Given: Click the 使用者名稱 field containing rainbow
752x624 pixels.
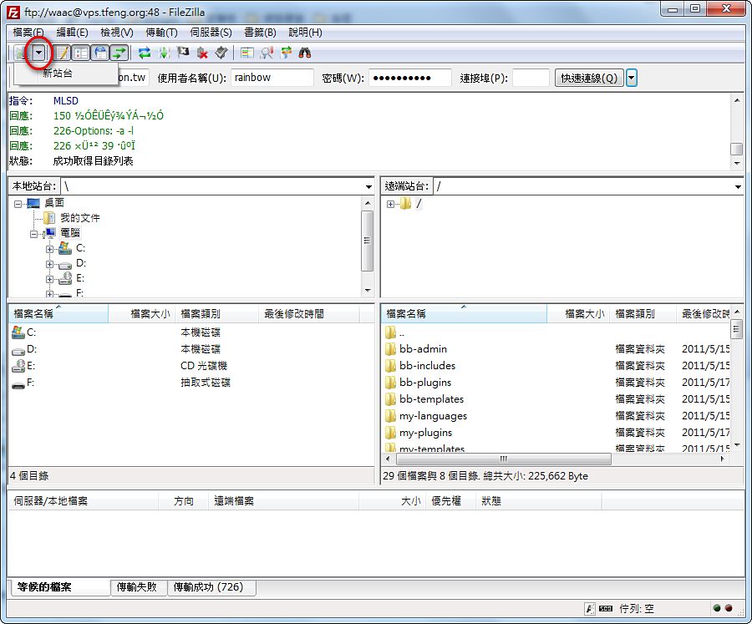Looking at the screenshot, I should 272,78.
